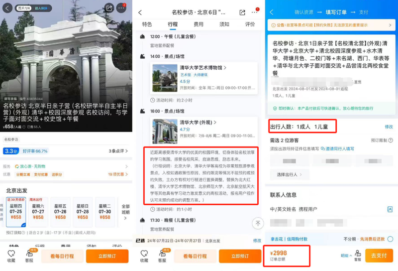Tap the share icon over the gate photo
The width and height of the screenshot is (398, 271).
(109, 8)
